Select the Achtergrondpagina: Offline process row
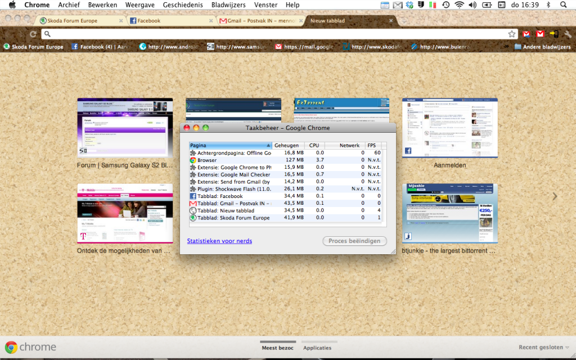 [x=285, y=153]
